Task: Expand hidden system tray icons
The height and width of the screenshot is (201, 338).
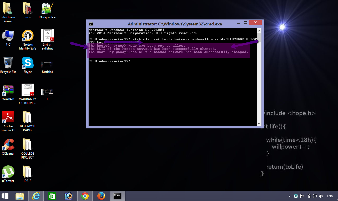Action: (x=289, y=196)
